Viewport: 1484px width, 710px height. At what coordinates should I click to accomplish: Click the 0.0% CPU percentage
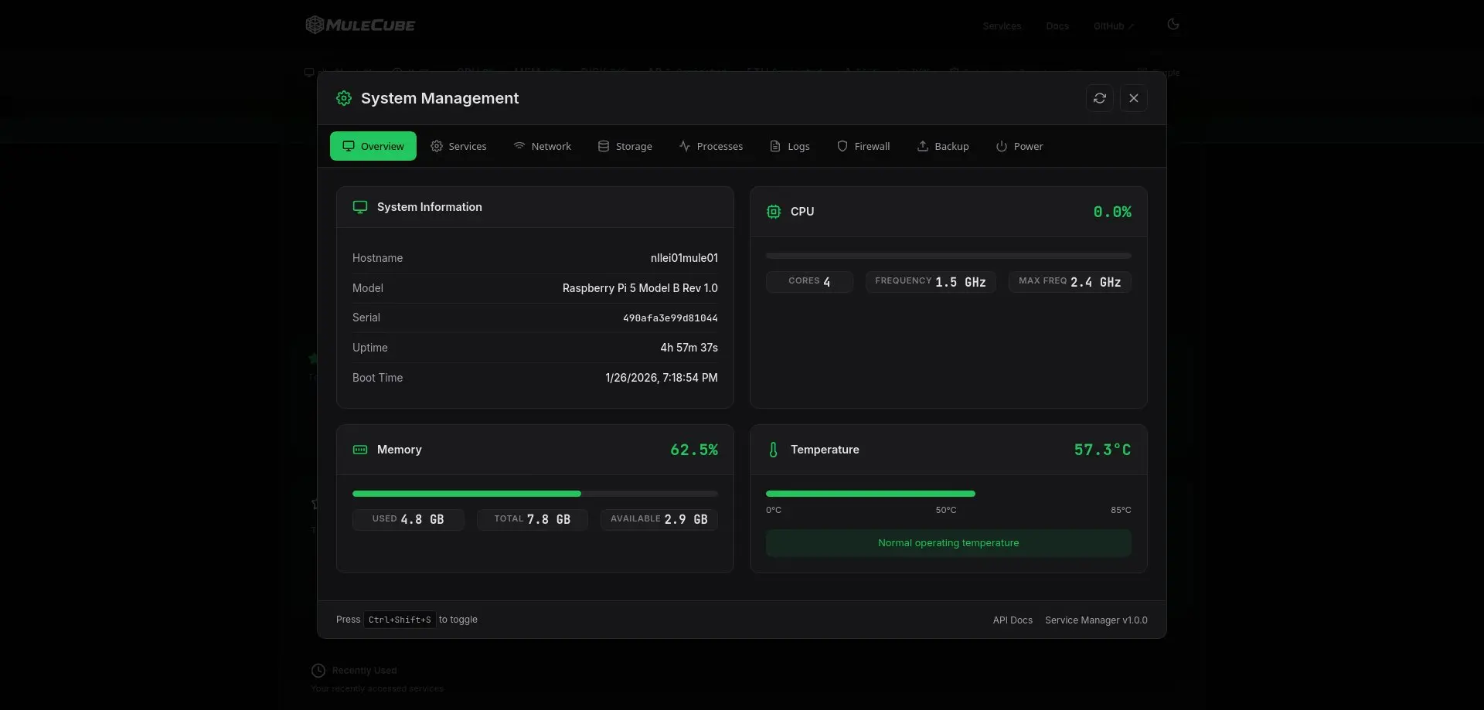click(x=1112, y=212)
